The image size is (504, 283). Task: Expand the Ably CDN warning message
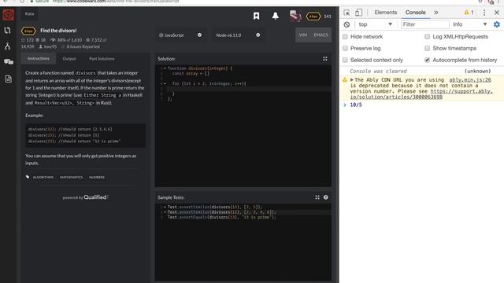[352, 80]
